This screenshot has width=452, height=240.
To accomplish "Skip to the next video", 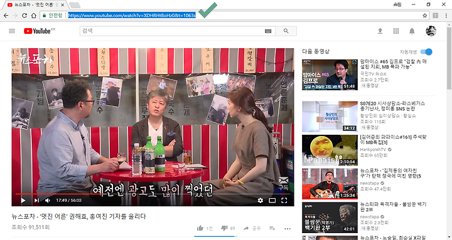I will (x=36, y=201).
